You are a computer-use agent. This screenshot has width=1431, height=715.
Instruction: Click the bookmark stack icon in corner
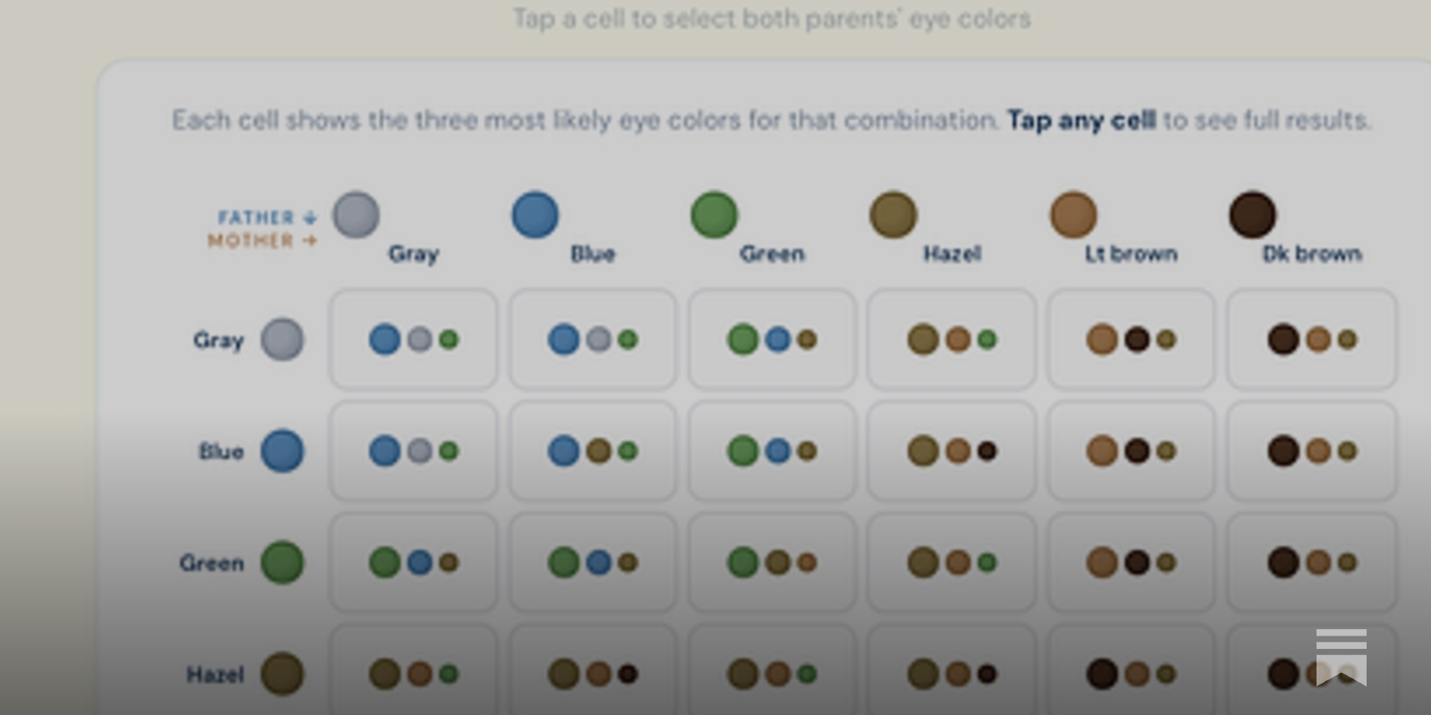pos(1341,657)
